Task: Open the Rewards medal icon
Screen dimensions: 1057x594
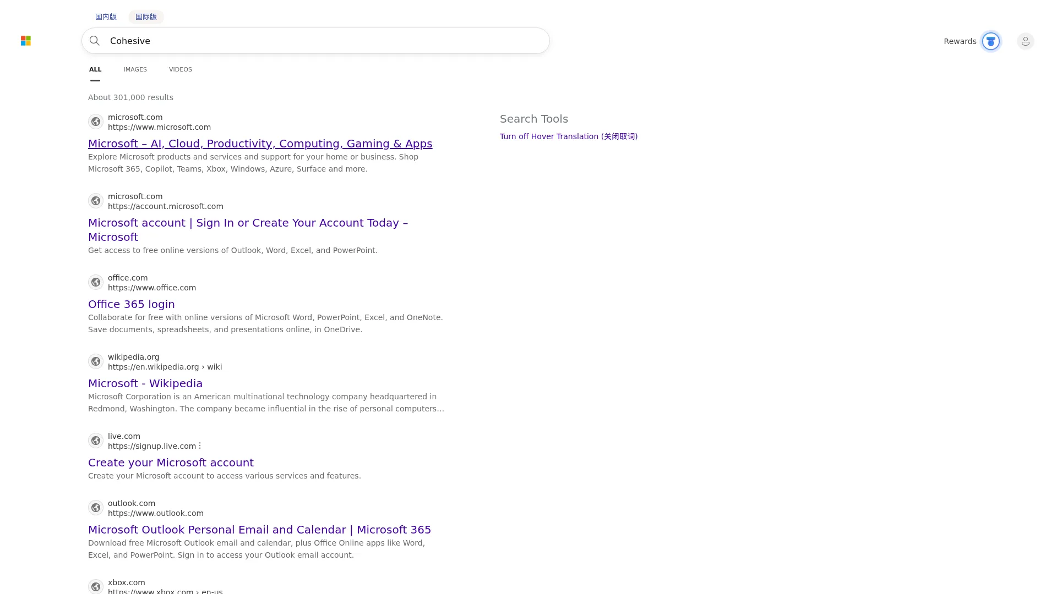Action: (x=991, y=41)
